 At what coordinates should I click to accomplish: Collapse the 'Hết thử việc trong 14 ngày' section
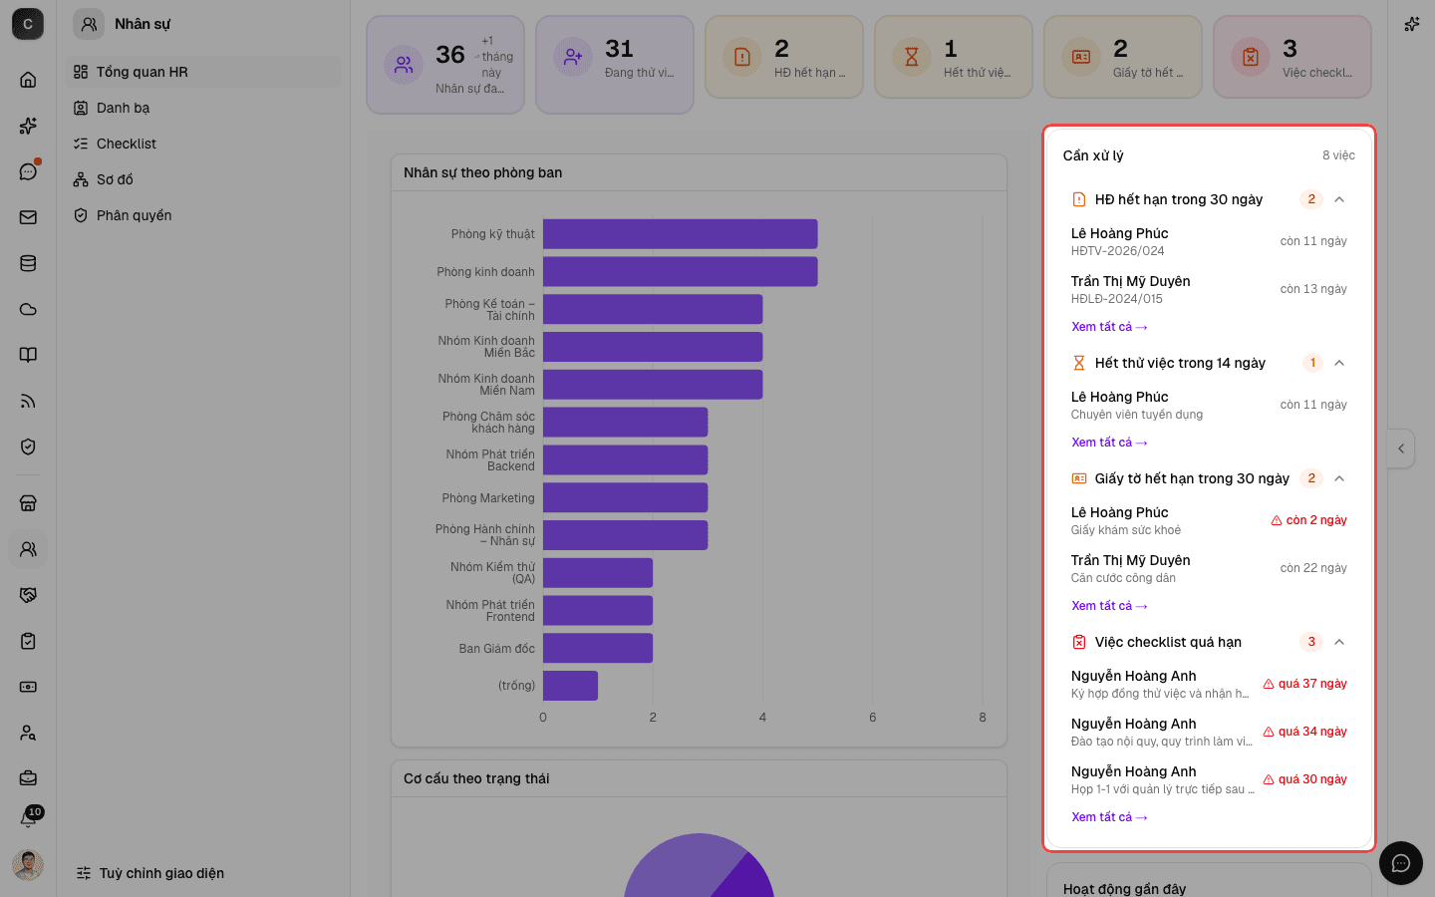click(x=1339, y=363)
